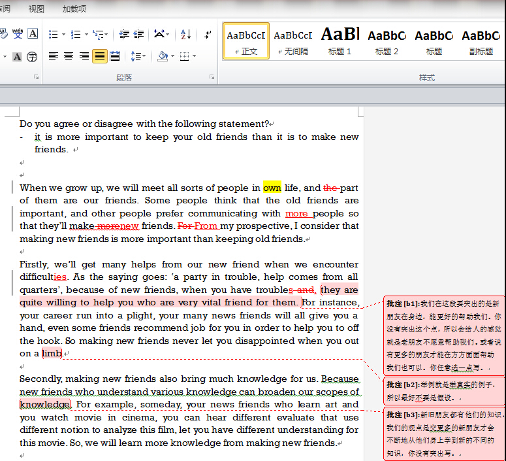Open the multilevel list dropdown arrow
The width and height of the screenshot is (506, 461).
click(106, 34)
